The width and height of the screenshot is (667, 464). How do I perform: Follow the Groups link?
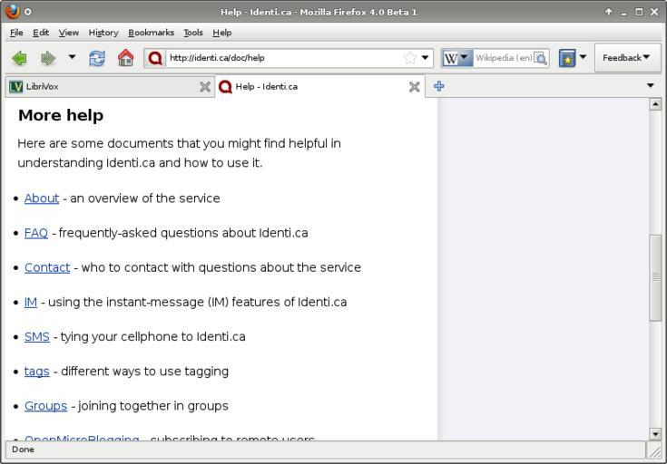(x=45, y=406)
